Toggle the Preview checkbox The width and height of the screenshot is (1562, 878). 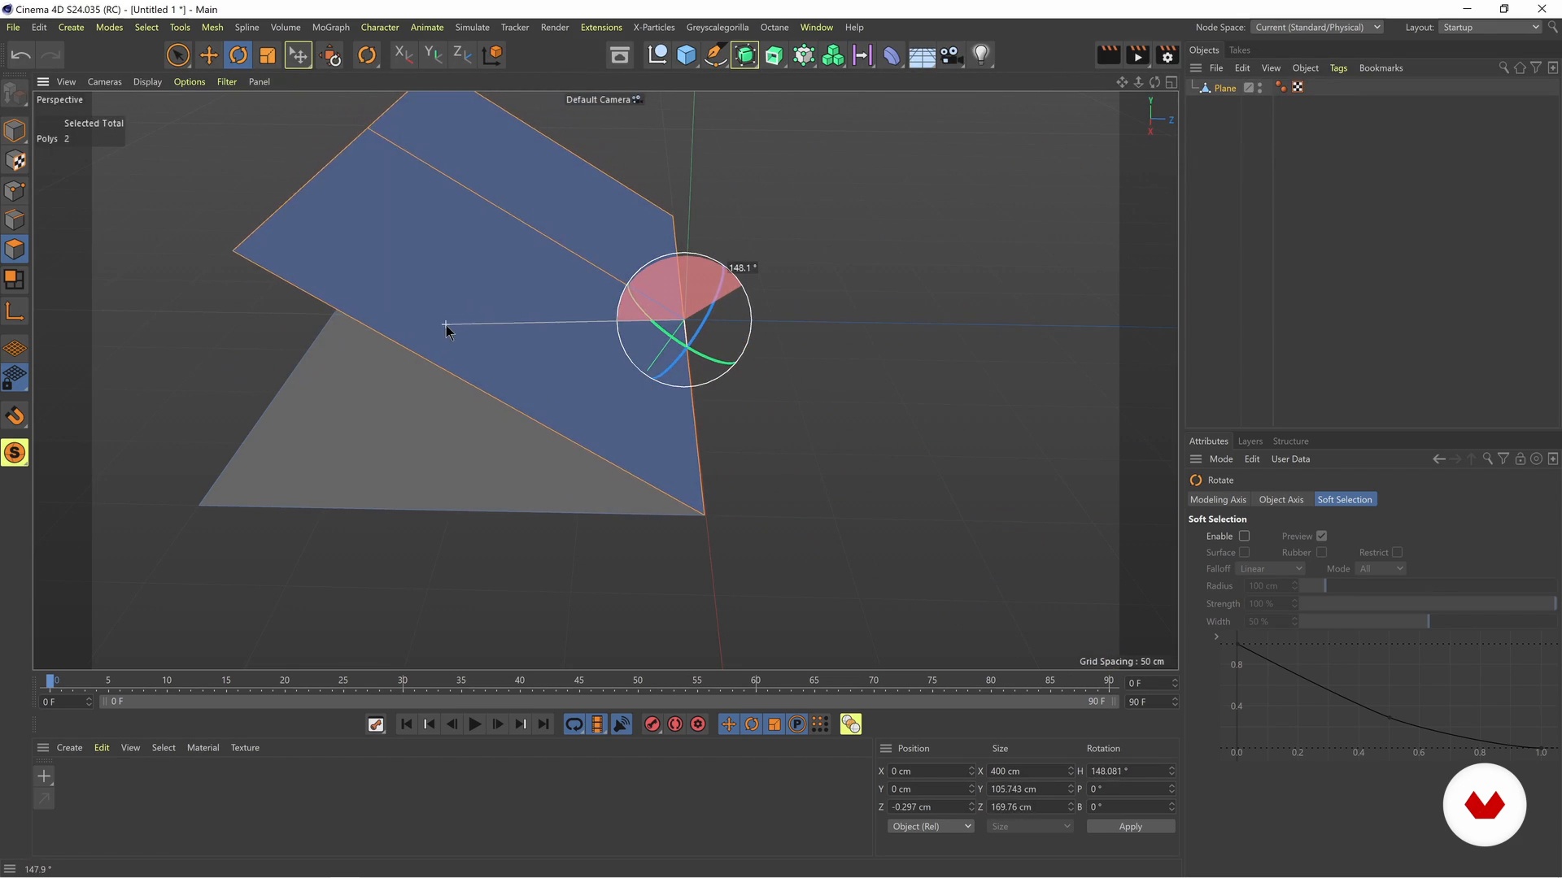click(1322, 536)
